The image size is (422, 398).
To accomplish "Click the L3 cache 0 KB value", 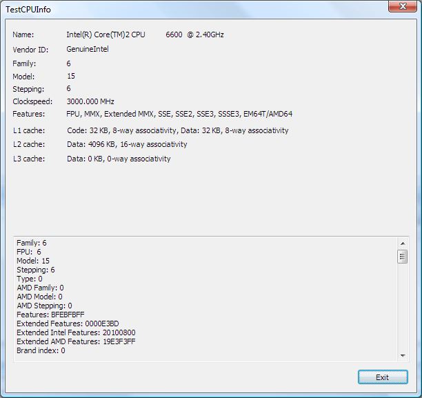I will (119, 159).
